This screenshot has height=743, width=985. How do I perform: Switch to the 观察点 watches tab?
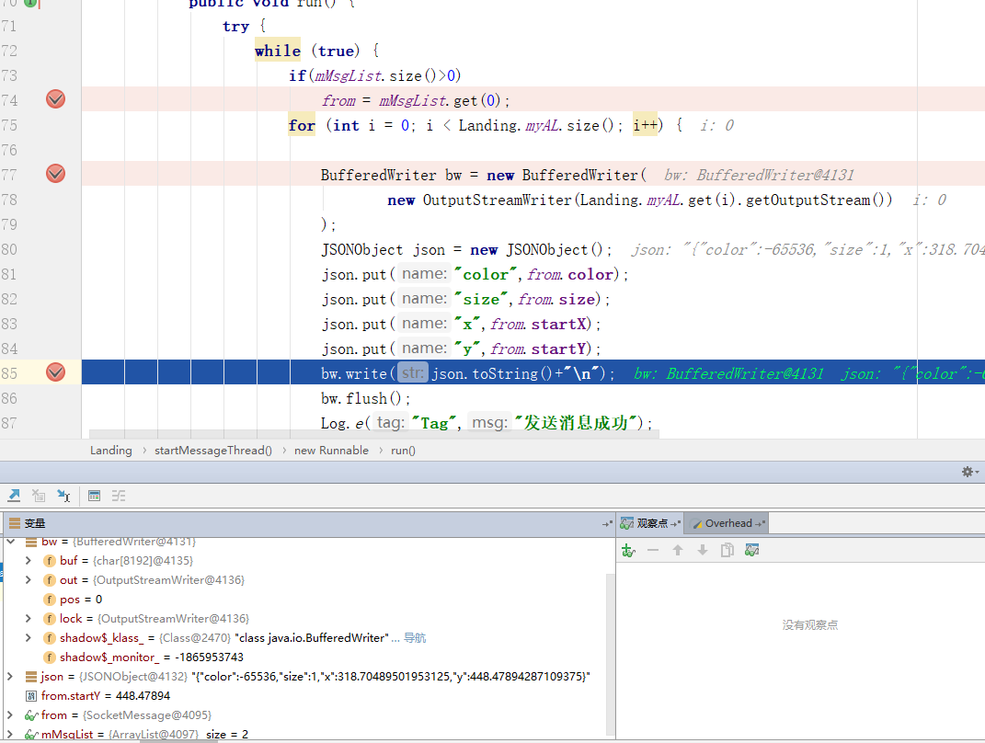click(x=651, y=523)
